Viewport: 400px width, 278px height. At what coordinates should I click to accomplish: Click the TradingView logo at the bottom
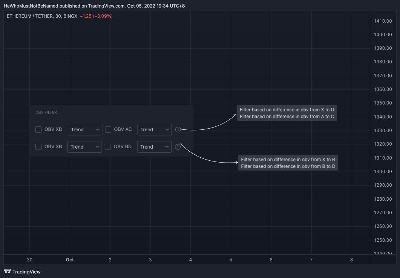pos(22,272)
